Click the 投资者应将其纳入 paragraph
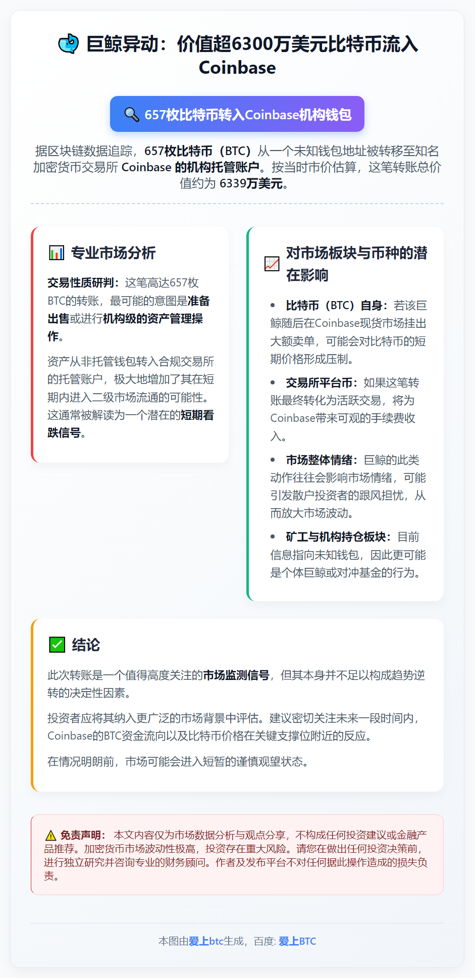The image size is (475, 978). tap(234, 727)
